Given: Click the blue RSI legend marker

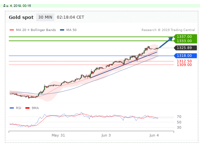Looking at the screenshot, I should click(x=12, y=108).
